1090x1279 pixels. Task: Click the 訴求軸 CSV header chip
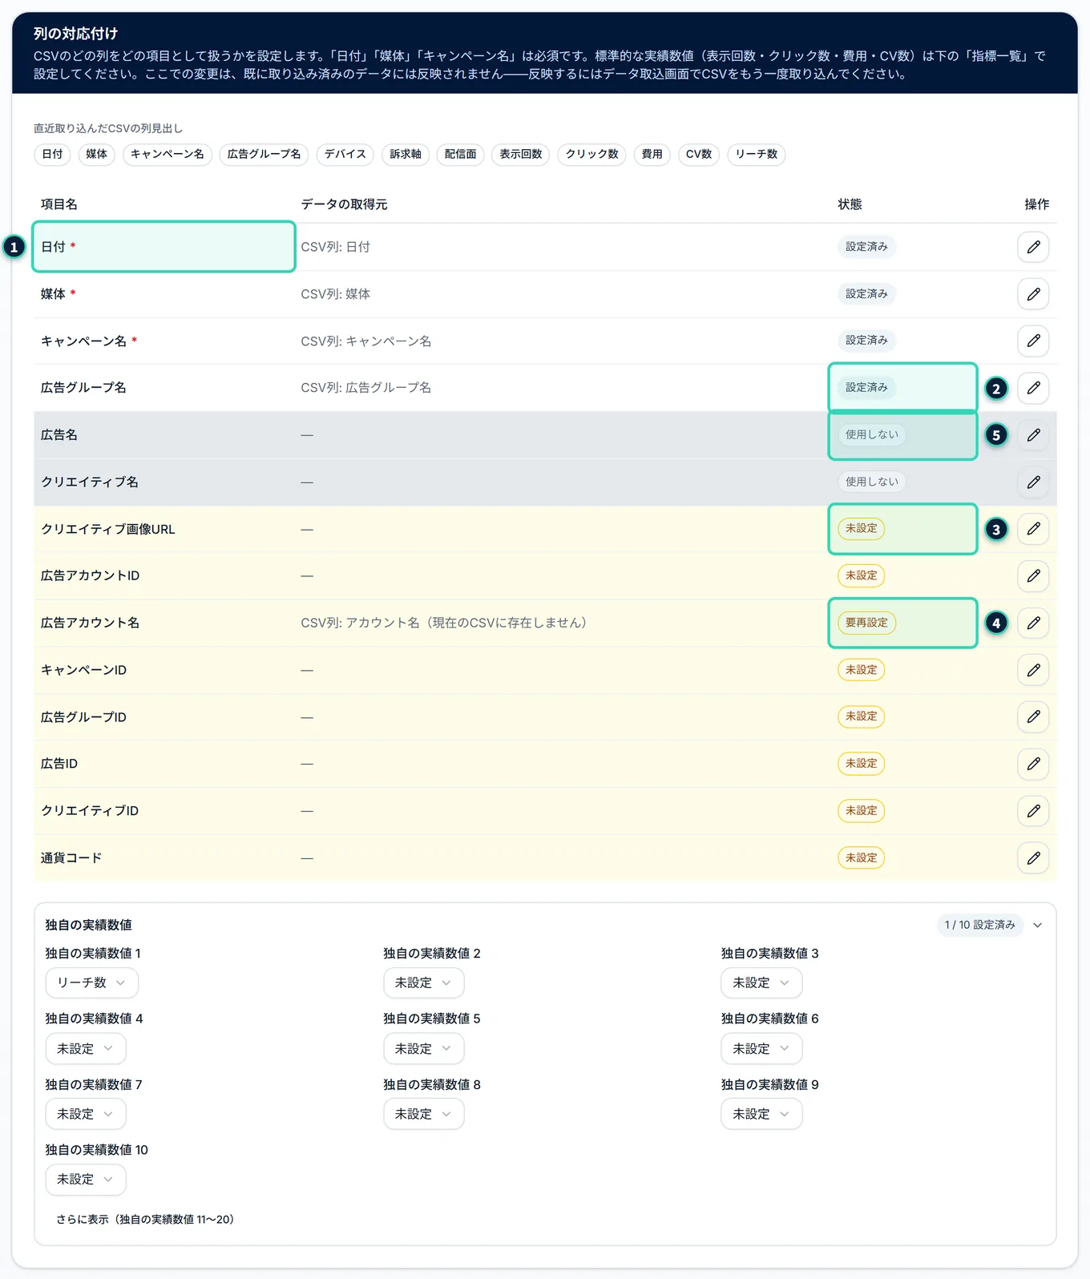pyautogui.click(x=406, y=154)
